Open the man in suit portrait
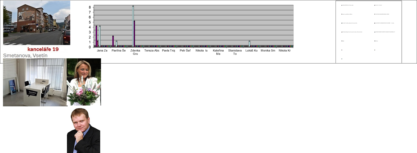Screen dimensions: 417x153 pyautogui.click(x=84, y=130)
